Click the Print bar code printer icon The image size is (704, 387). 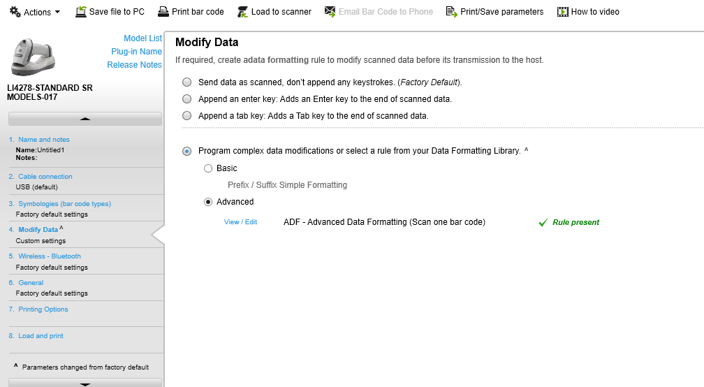pos(163,12)
